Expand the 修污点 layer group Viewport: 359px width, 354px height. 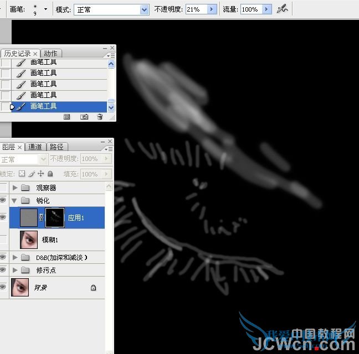pos(15,270)
